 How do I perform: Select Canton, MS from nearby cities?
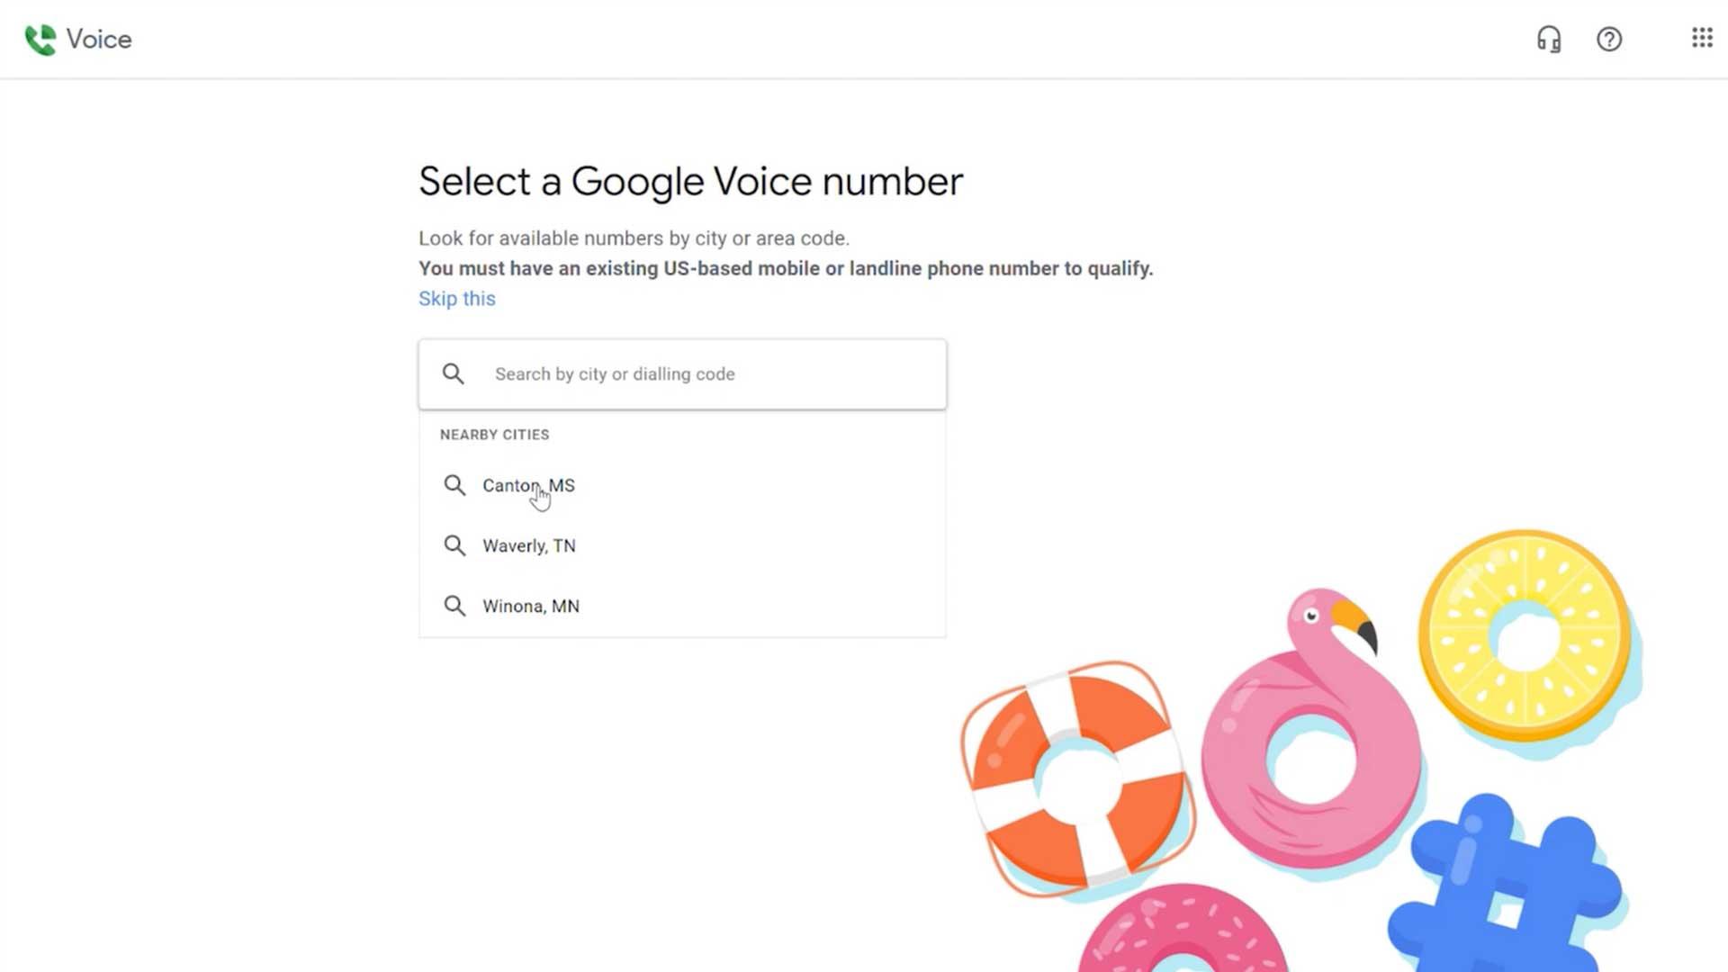[682, 485]
